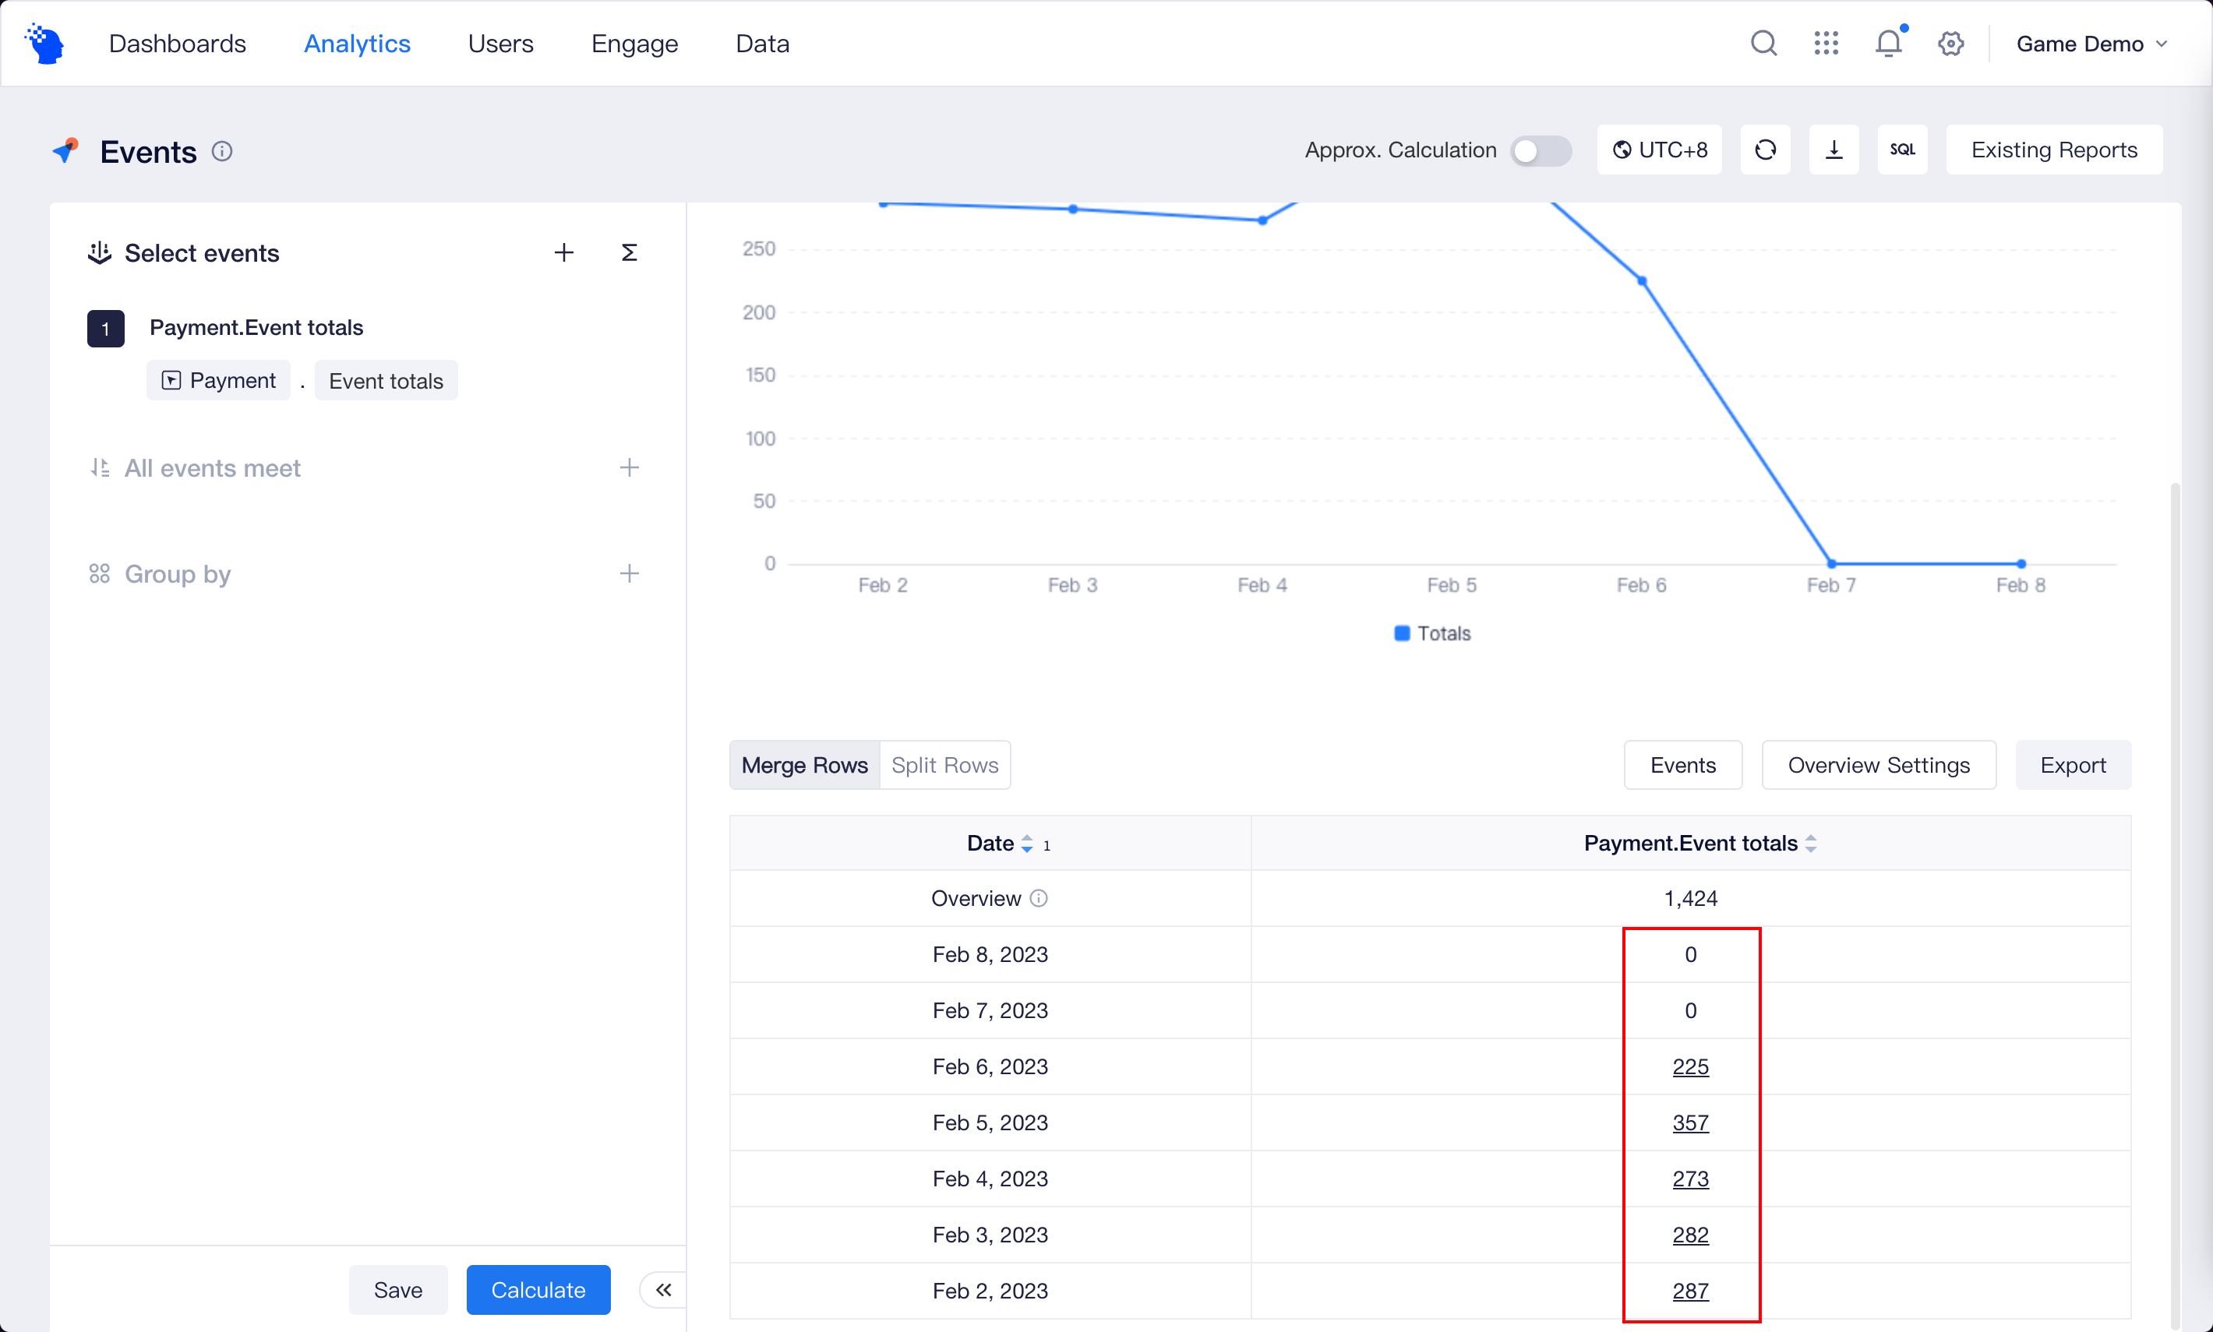
Task: Switch to Split Rows tab
Action: point(944,766)
